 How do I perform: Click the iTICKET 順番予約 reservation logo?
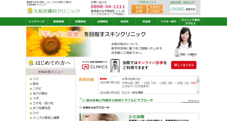pos(183,9)
